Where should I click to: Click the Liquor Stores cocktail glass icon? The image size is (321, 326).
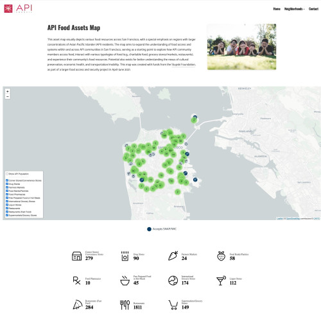[221, 280]
